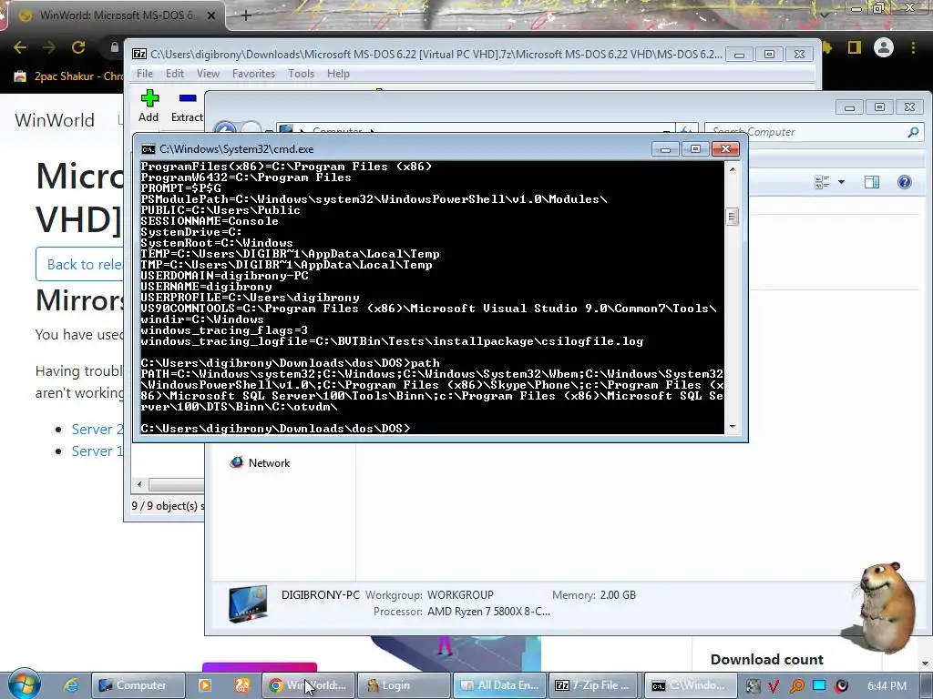Image resolution: width=933 pixels, height=699 pixels.
Task: Switch to the cmd.exe taskbar button
Action: (691, 685)
